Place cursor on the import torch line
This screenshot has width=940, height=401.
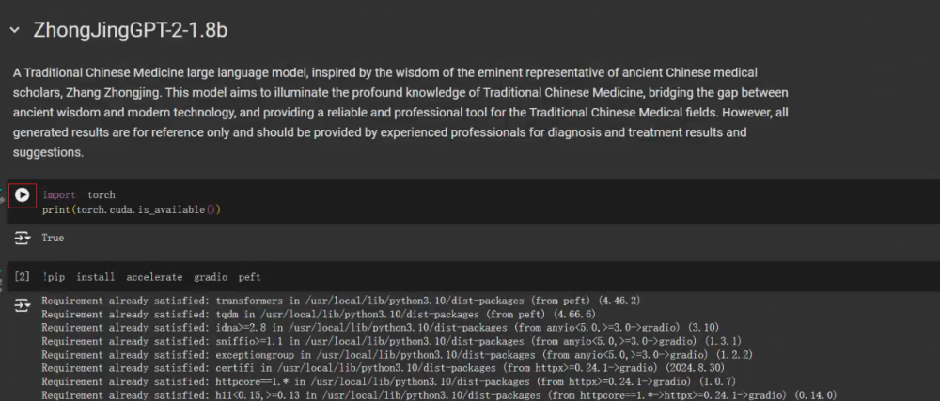point(79,195)
